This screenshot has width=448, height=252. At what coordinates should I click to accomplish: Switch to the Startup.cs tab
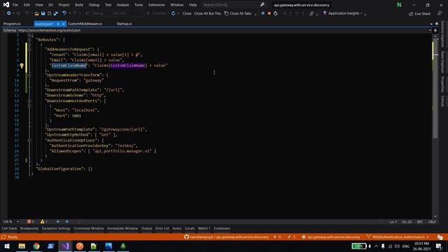125,24
